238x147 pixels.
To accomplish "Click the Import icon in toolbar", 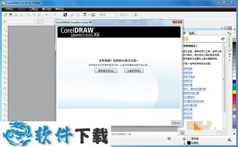I will pyautogui.click(x=72, y=15).
